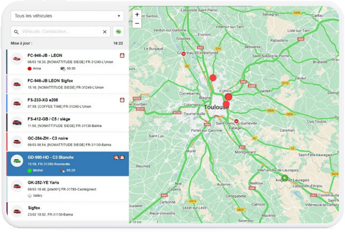Select FC-946-JB LEON Sigfox vehicle
This screenshot has width=345, height=234.
(68, 84)
